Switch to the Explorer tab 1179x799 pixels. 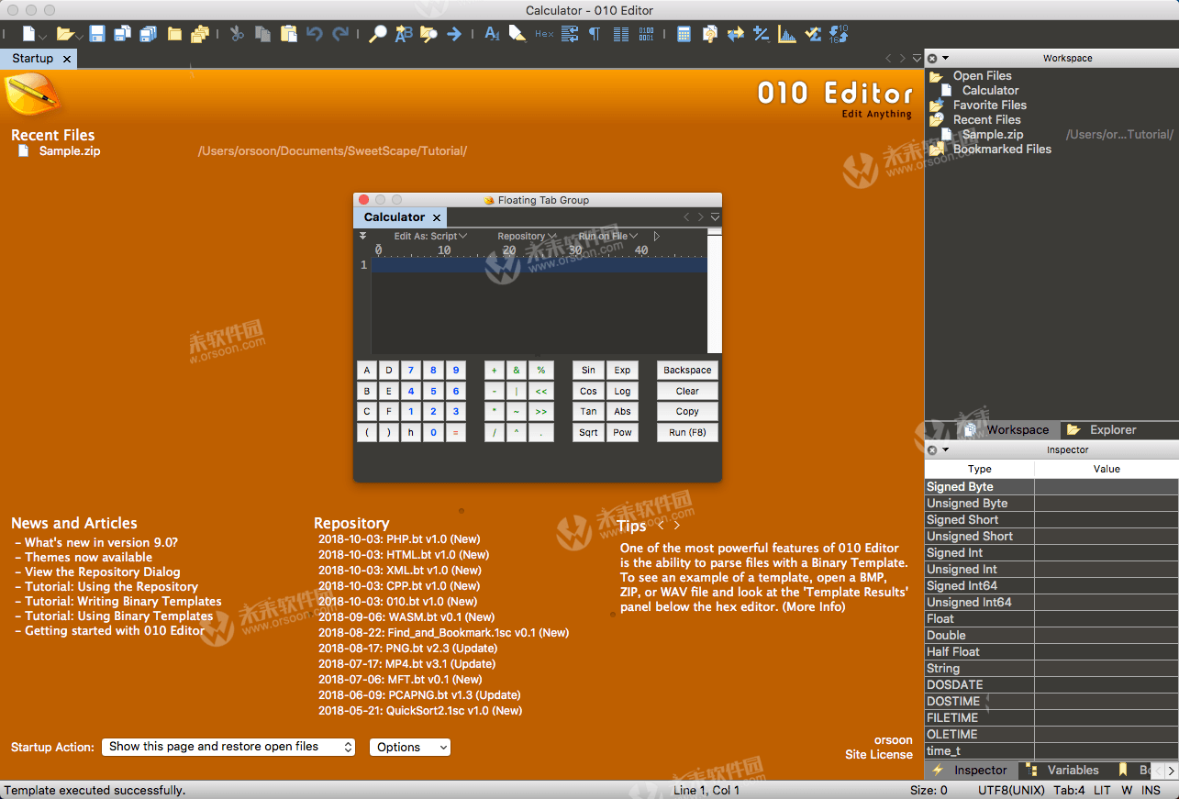1104,429
